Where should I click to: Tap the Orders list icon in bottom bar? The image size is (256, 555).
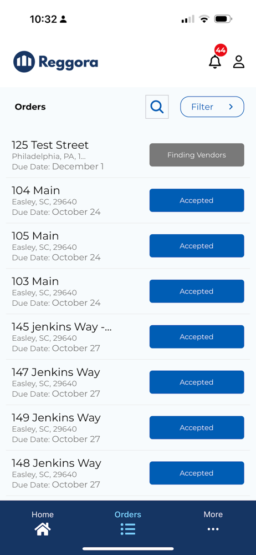coord(127,529)
